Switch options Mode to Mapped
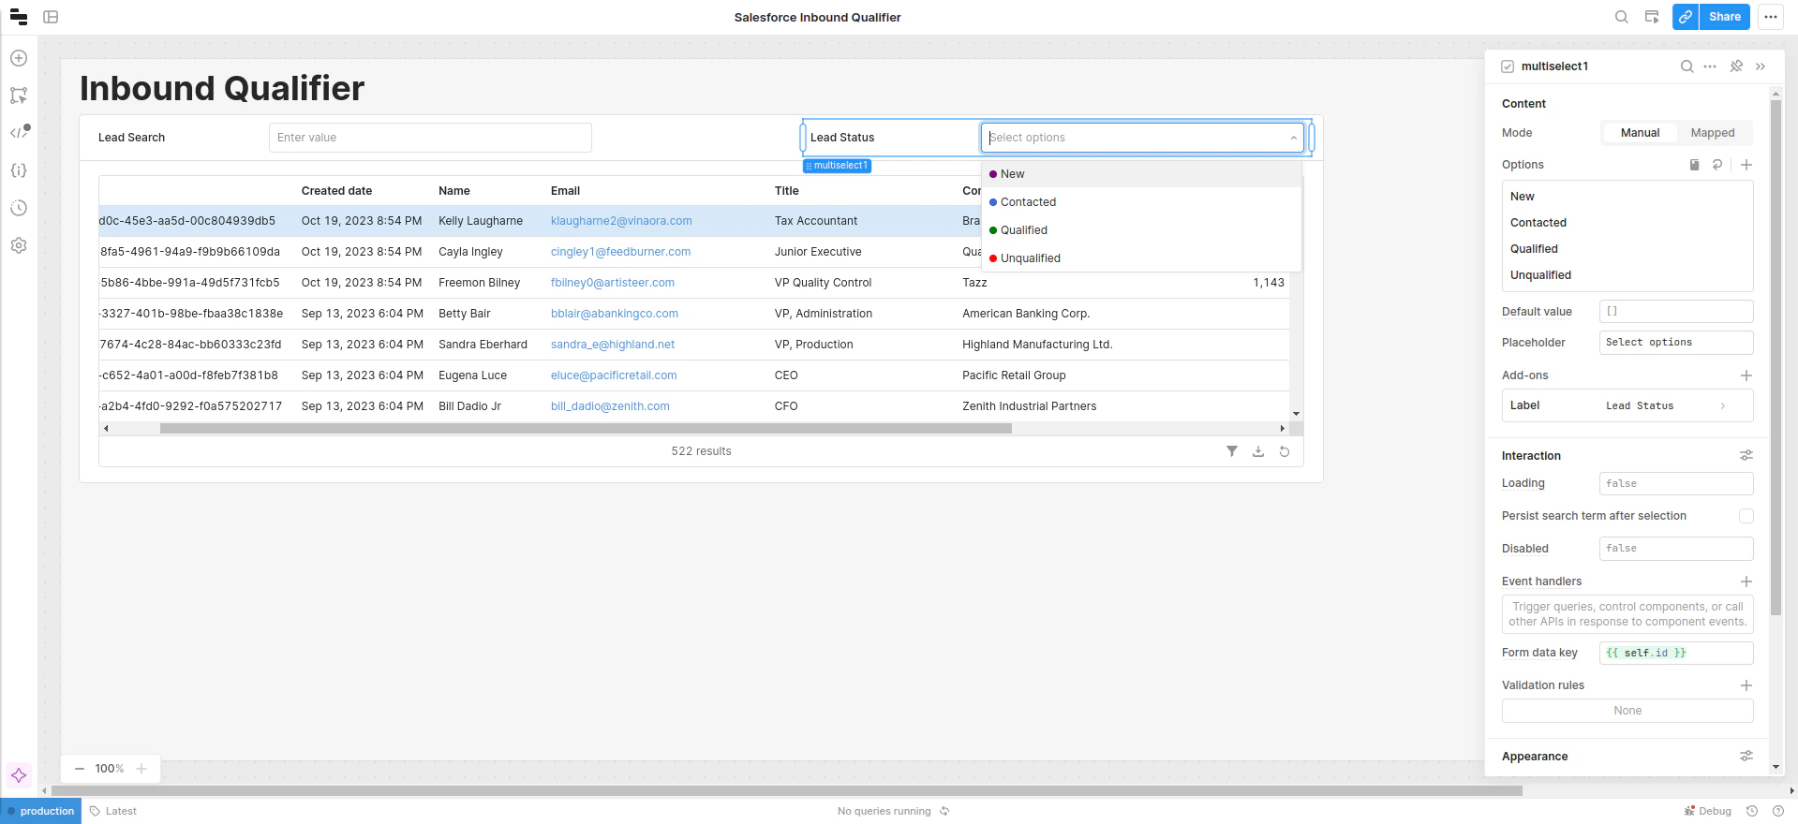 [1713, 133]
